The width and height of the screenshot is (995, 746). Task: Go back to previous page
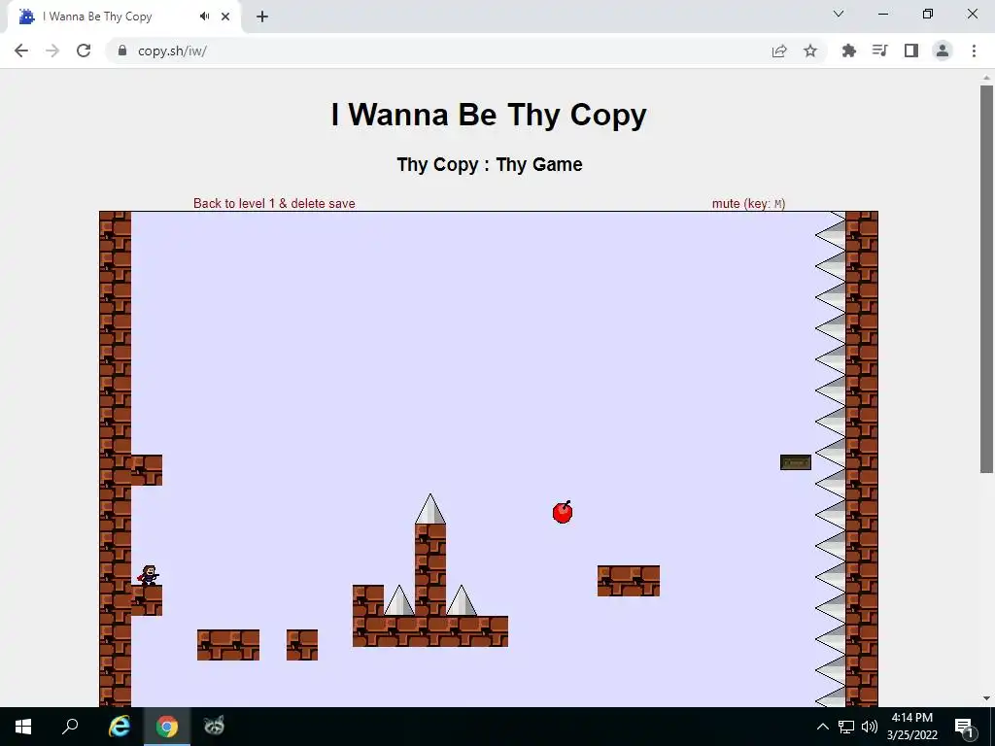pos(21,51)
